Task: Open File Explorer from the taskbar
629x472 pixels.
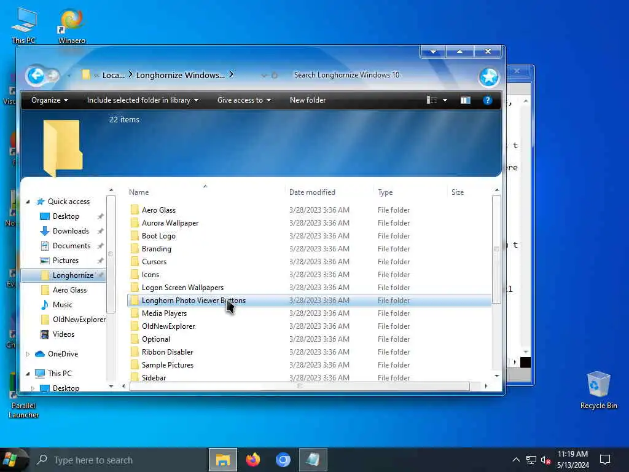Action: 223,460
